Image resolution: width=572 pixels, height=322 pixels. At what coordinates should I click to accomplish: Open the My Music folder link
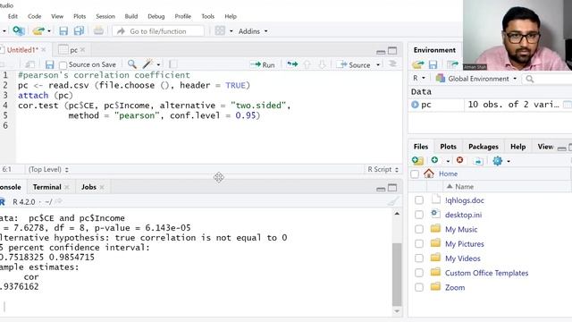[x=461, y=229]
